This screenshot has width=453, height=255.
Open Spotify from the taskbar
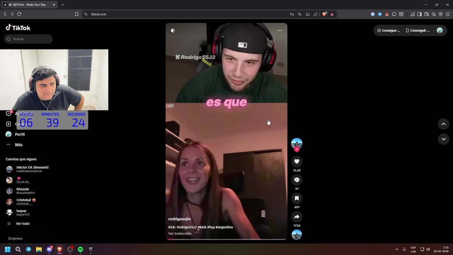point(80,249)
